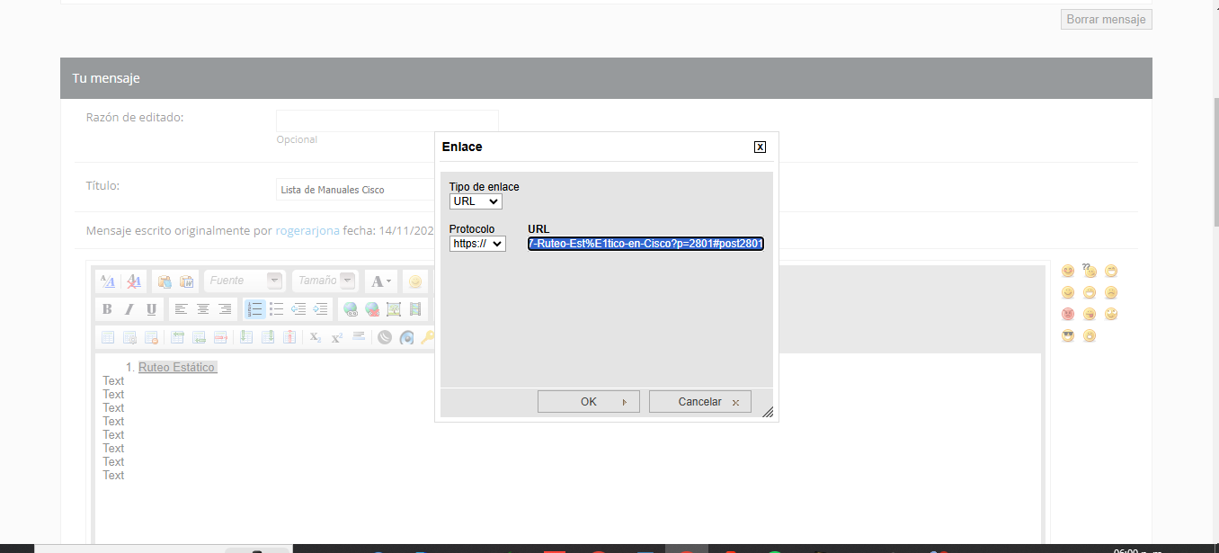Open the Protocolo https:// dropdown

click(x=477, y=244)
